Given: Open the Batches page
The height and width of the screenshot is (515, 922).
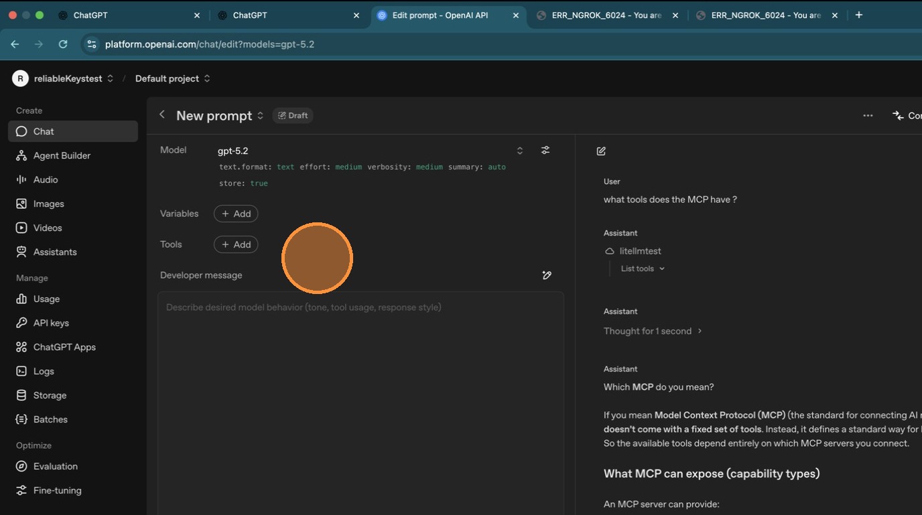Looking at the screenshot, I should point(72,419).
